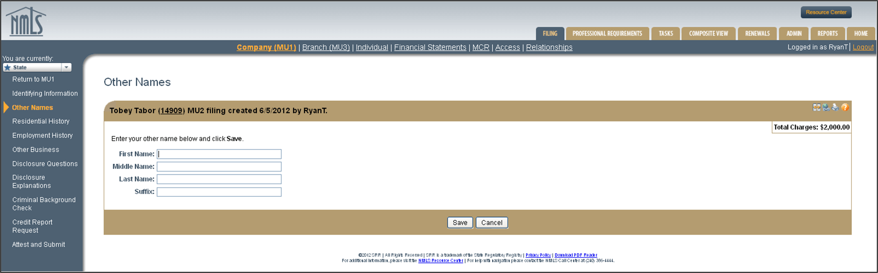Screen dimensions: 878x273
Task: Click the Total Charges: $2,000.00 text
Action: point(811,127)
